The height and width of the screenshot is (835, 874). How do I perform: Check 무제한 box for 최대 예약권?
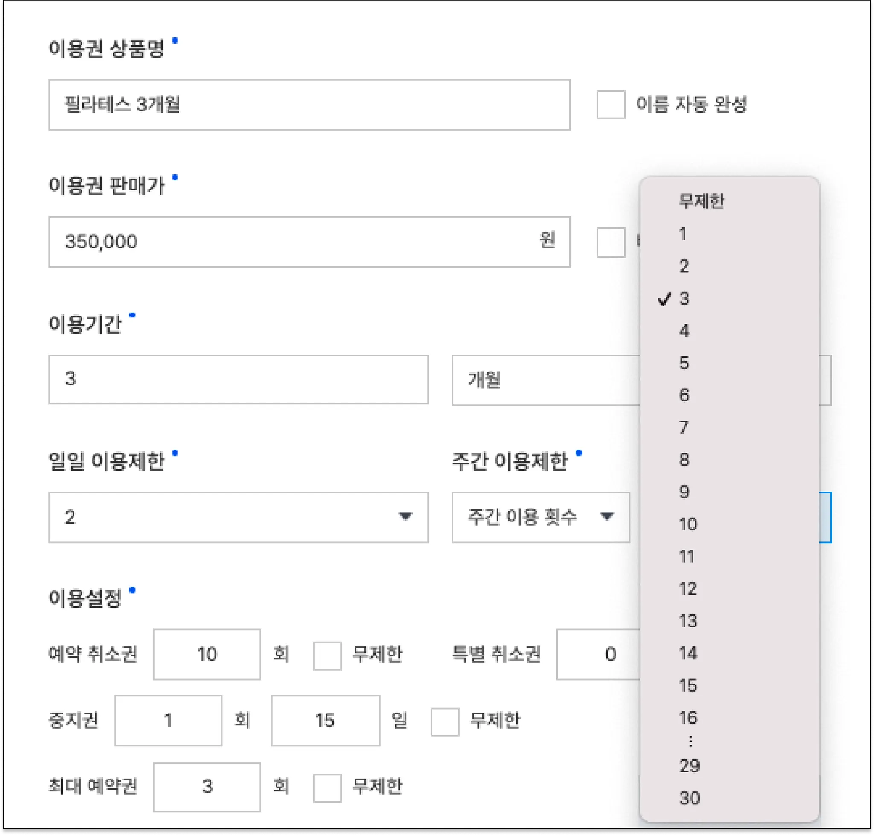click(327, 787)
